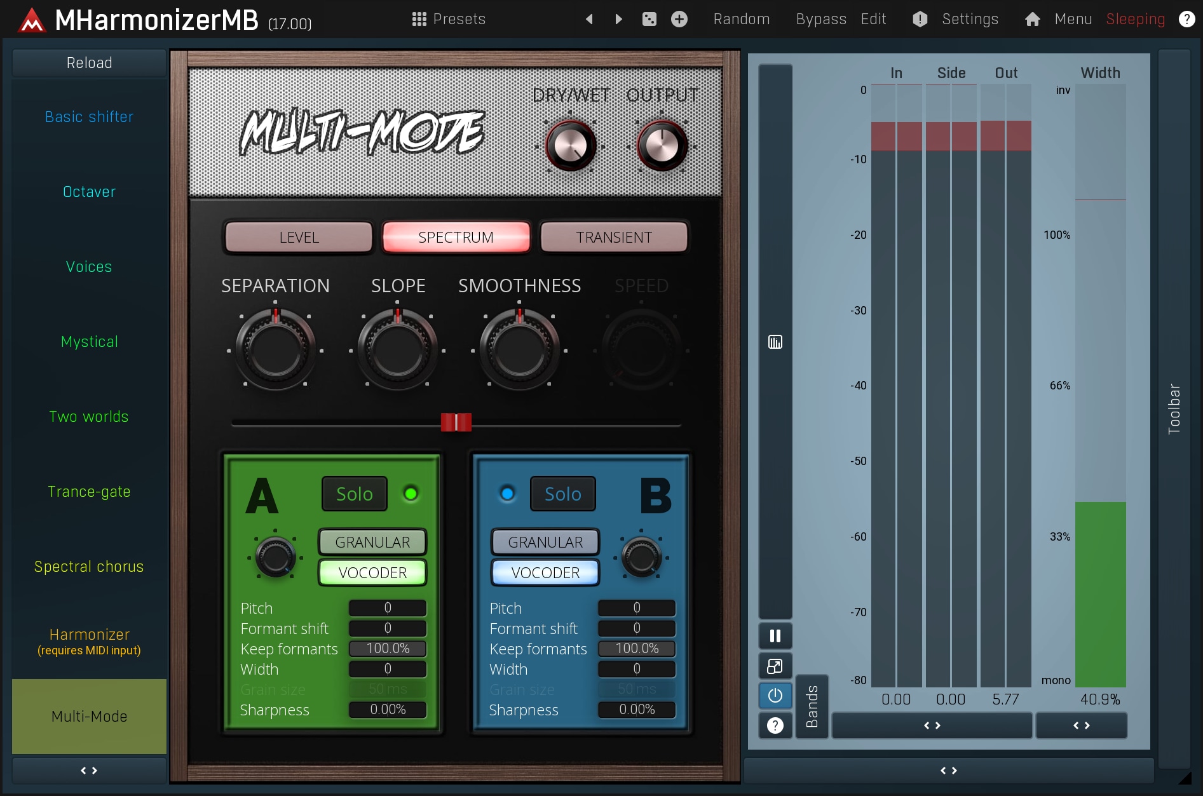Switch to the TRANSIENT tab

613,237
